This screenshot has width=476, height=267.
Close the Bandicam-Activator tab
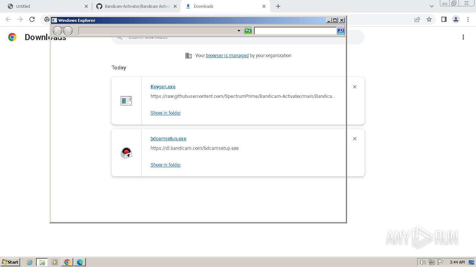click(175, 6)
